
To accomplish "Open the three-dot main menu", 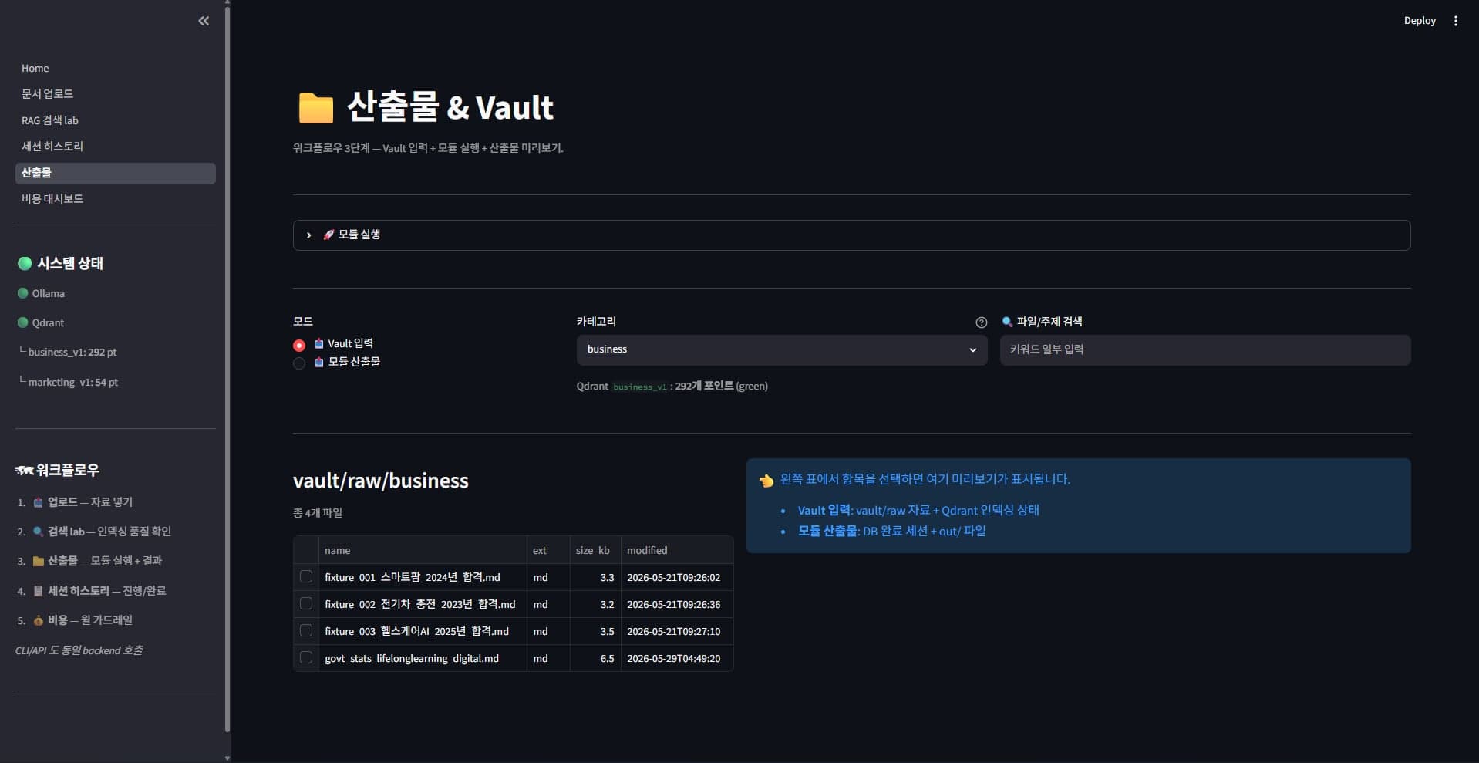I will coord(1455,21).
